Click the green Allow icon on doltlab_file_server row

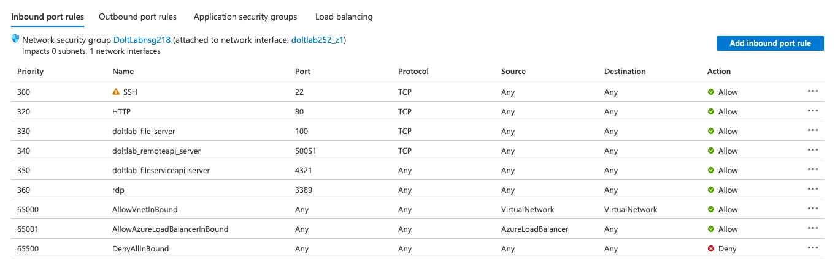(x=711, y=131)
